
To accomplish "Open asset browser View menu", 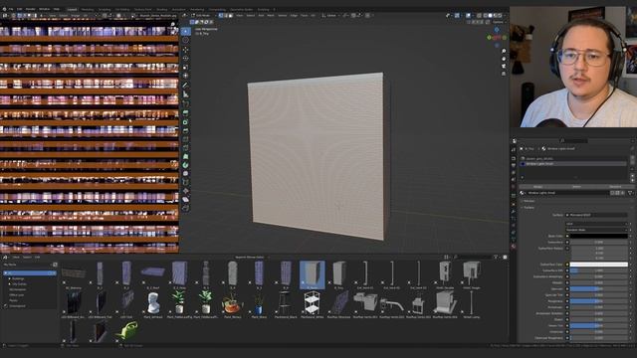I will coord(16,257).
